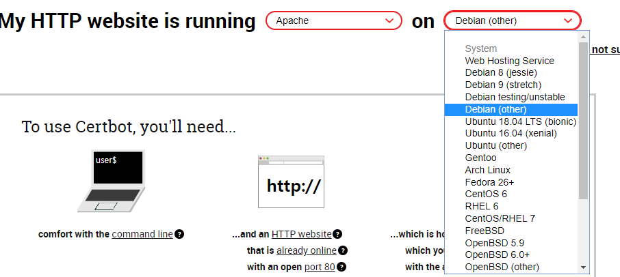Click dropdown list scrollbar down arrow
Viewport: 620px width, 277px height.
click(x=583, y=267)
